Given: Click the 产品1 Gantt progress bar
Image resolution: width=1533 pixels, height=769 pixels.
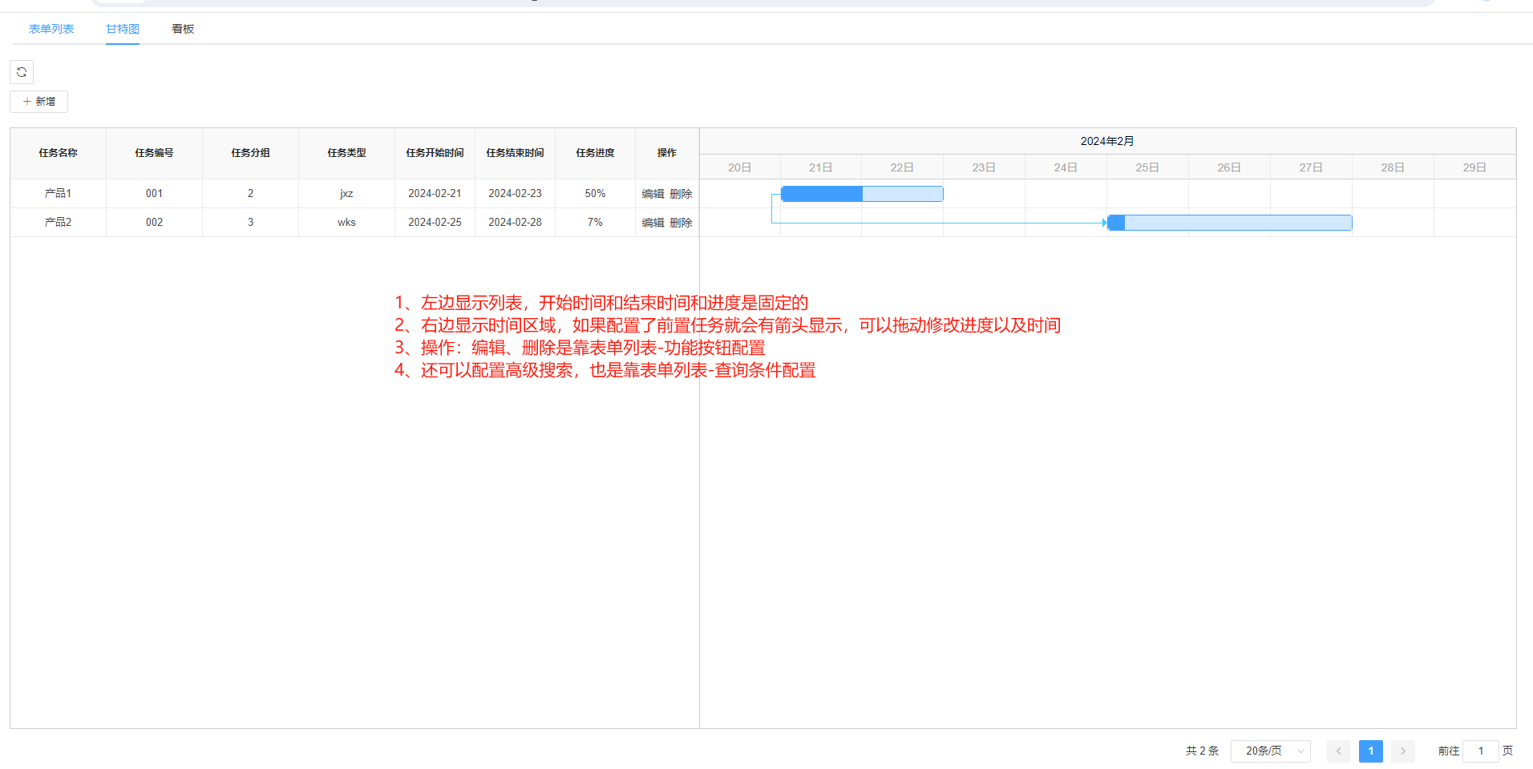Looking at the screenshot, I should click(862, 194).
